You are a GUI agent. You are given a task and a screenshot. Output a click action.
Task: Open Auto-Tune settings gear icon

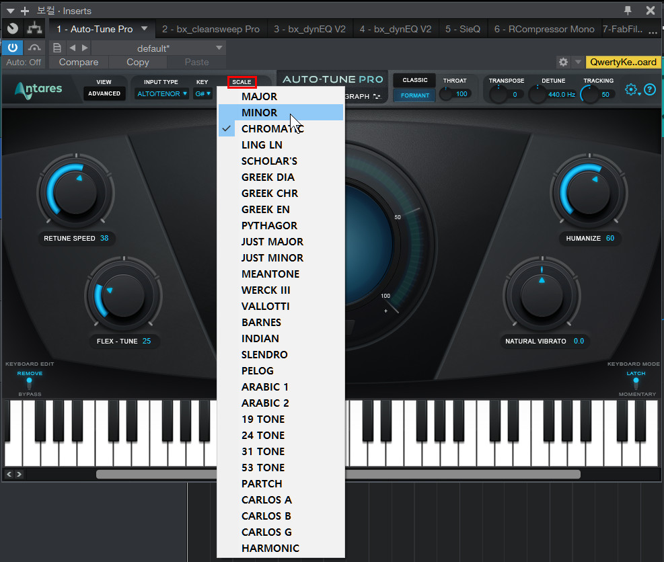pos(632,89)
